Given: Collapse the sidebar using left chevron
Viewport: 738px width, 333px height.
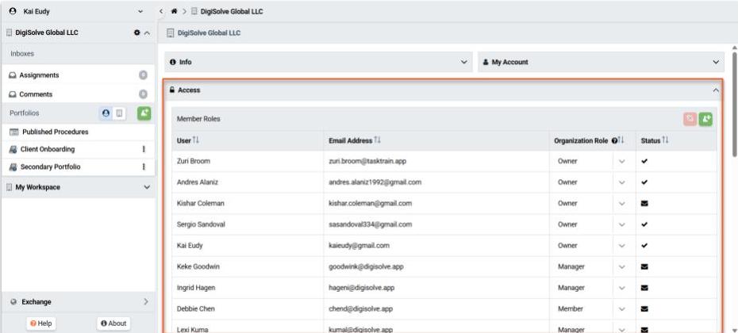Looking at the screenshot, I should point(161,11).
